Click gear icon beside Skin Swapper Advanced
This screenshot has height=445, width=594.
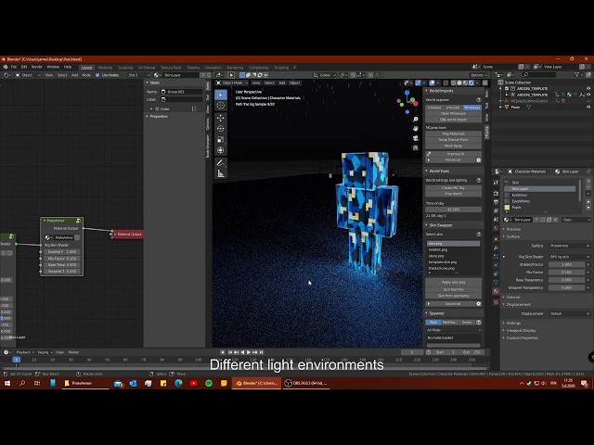tap(479, 304)
